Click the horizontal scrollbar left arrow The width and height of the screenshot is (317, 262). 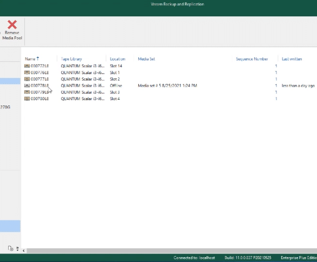click(24, 251)
